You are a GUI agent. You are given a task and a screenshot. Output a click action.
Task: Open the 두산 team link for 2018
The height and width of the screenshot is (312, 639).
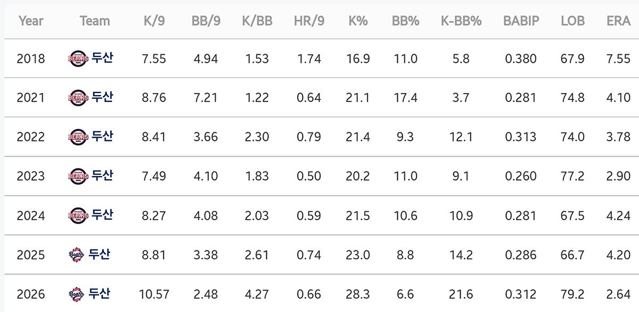[x=102, y=58]
